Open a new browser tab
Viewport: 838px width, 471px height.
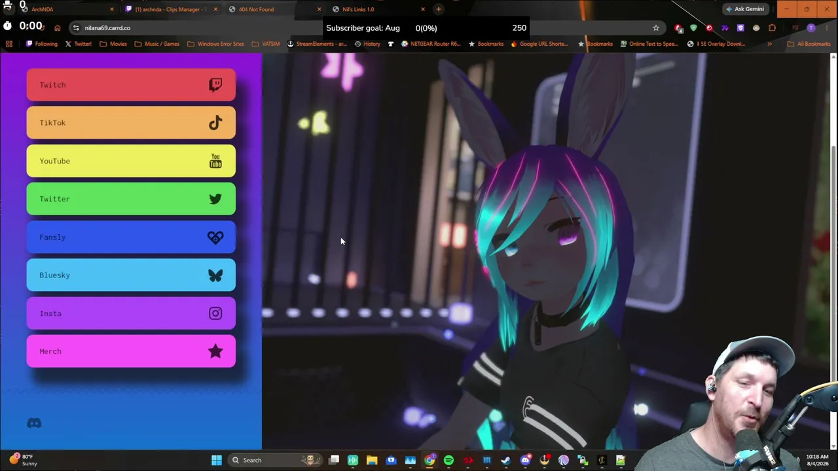pyautogui.click(x=439, y=9)
